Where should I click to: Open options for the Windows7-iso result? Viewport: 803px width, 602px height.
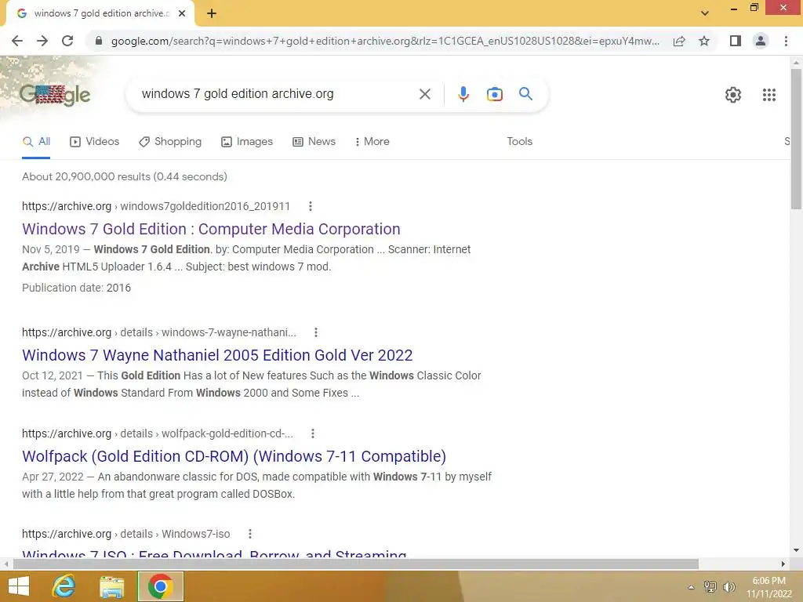pos(250,534)
